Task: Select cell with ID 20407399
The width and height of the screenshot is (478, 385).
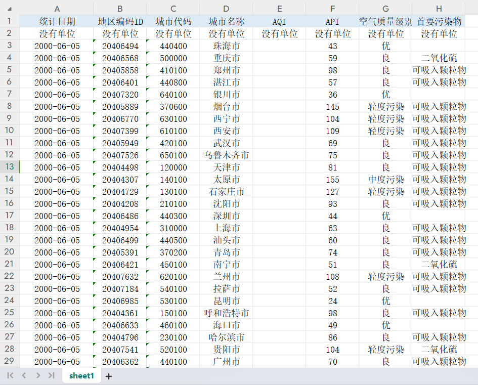Action: pyautogui.click(x=120, y=131)
